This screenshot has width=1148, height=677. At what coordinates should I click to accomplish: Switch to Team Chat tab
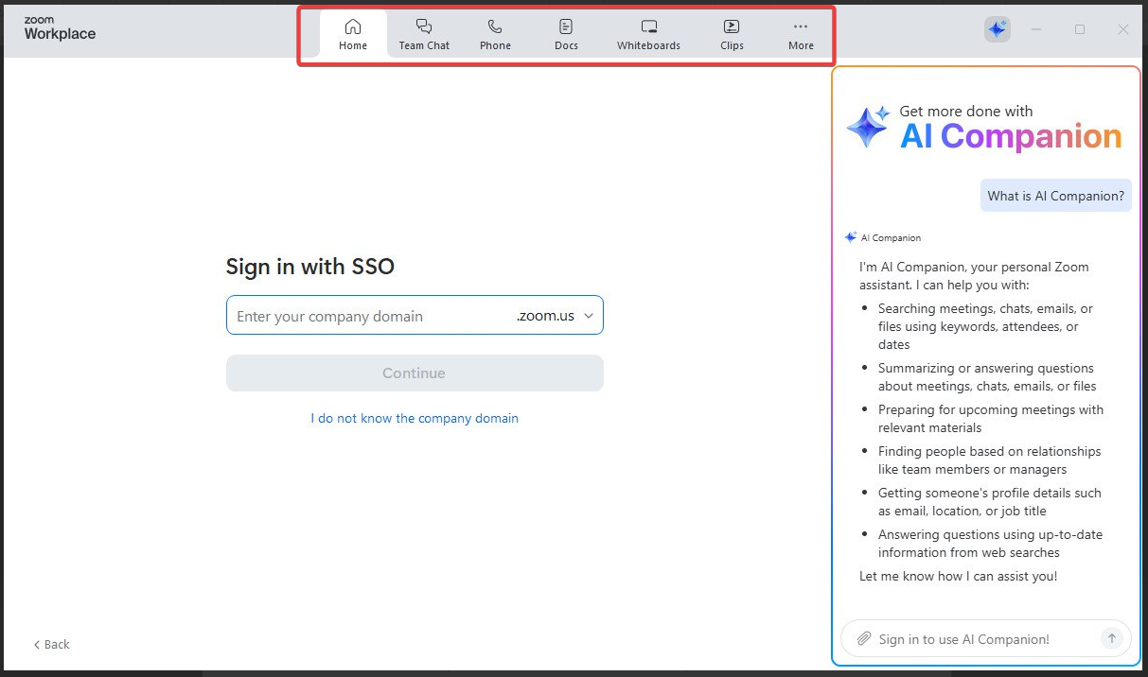pos(424,34)
